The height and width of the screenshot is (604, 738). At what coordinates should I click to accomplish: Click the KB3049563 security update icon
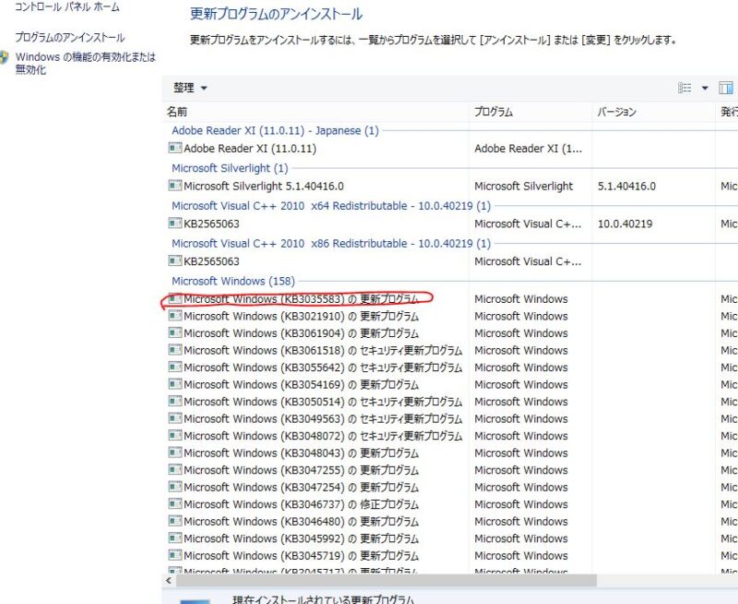click(x=175, y=417)
